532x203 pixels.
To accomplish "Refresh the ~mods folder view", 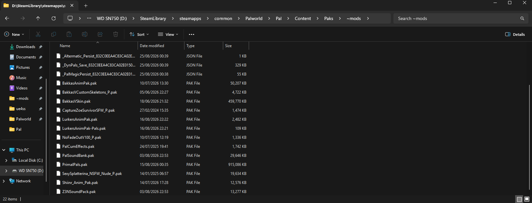I will tap(54, 18).
